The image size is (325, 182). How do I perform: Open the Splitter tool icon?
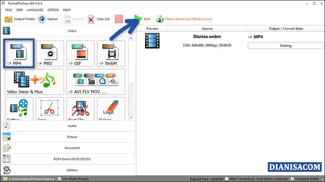point(19,109)
